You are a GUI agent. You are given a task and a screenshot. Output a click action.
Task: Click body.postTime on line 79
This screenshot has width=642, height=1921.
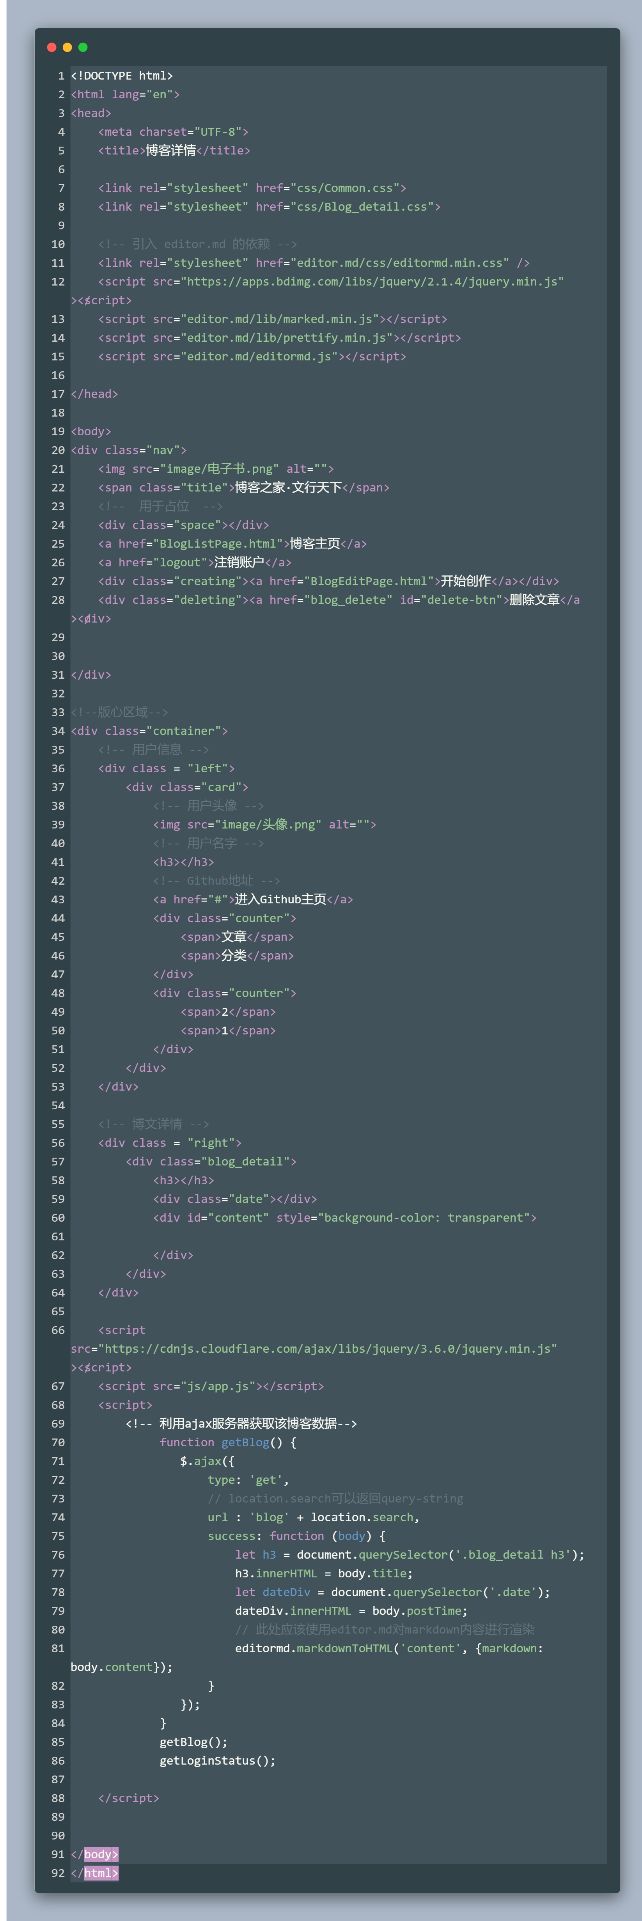[417, 1611]
